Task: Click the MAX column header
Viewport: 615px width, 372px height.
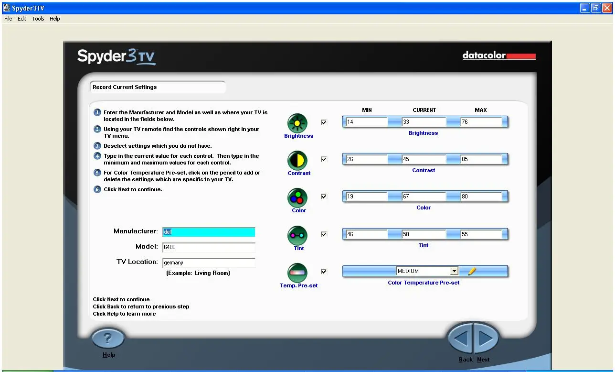Action: point(481,110)
